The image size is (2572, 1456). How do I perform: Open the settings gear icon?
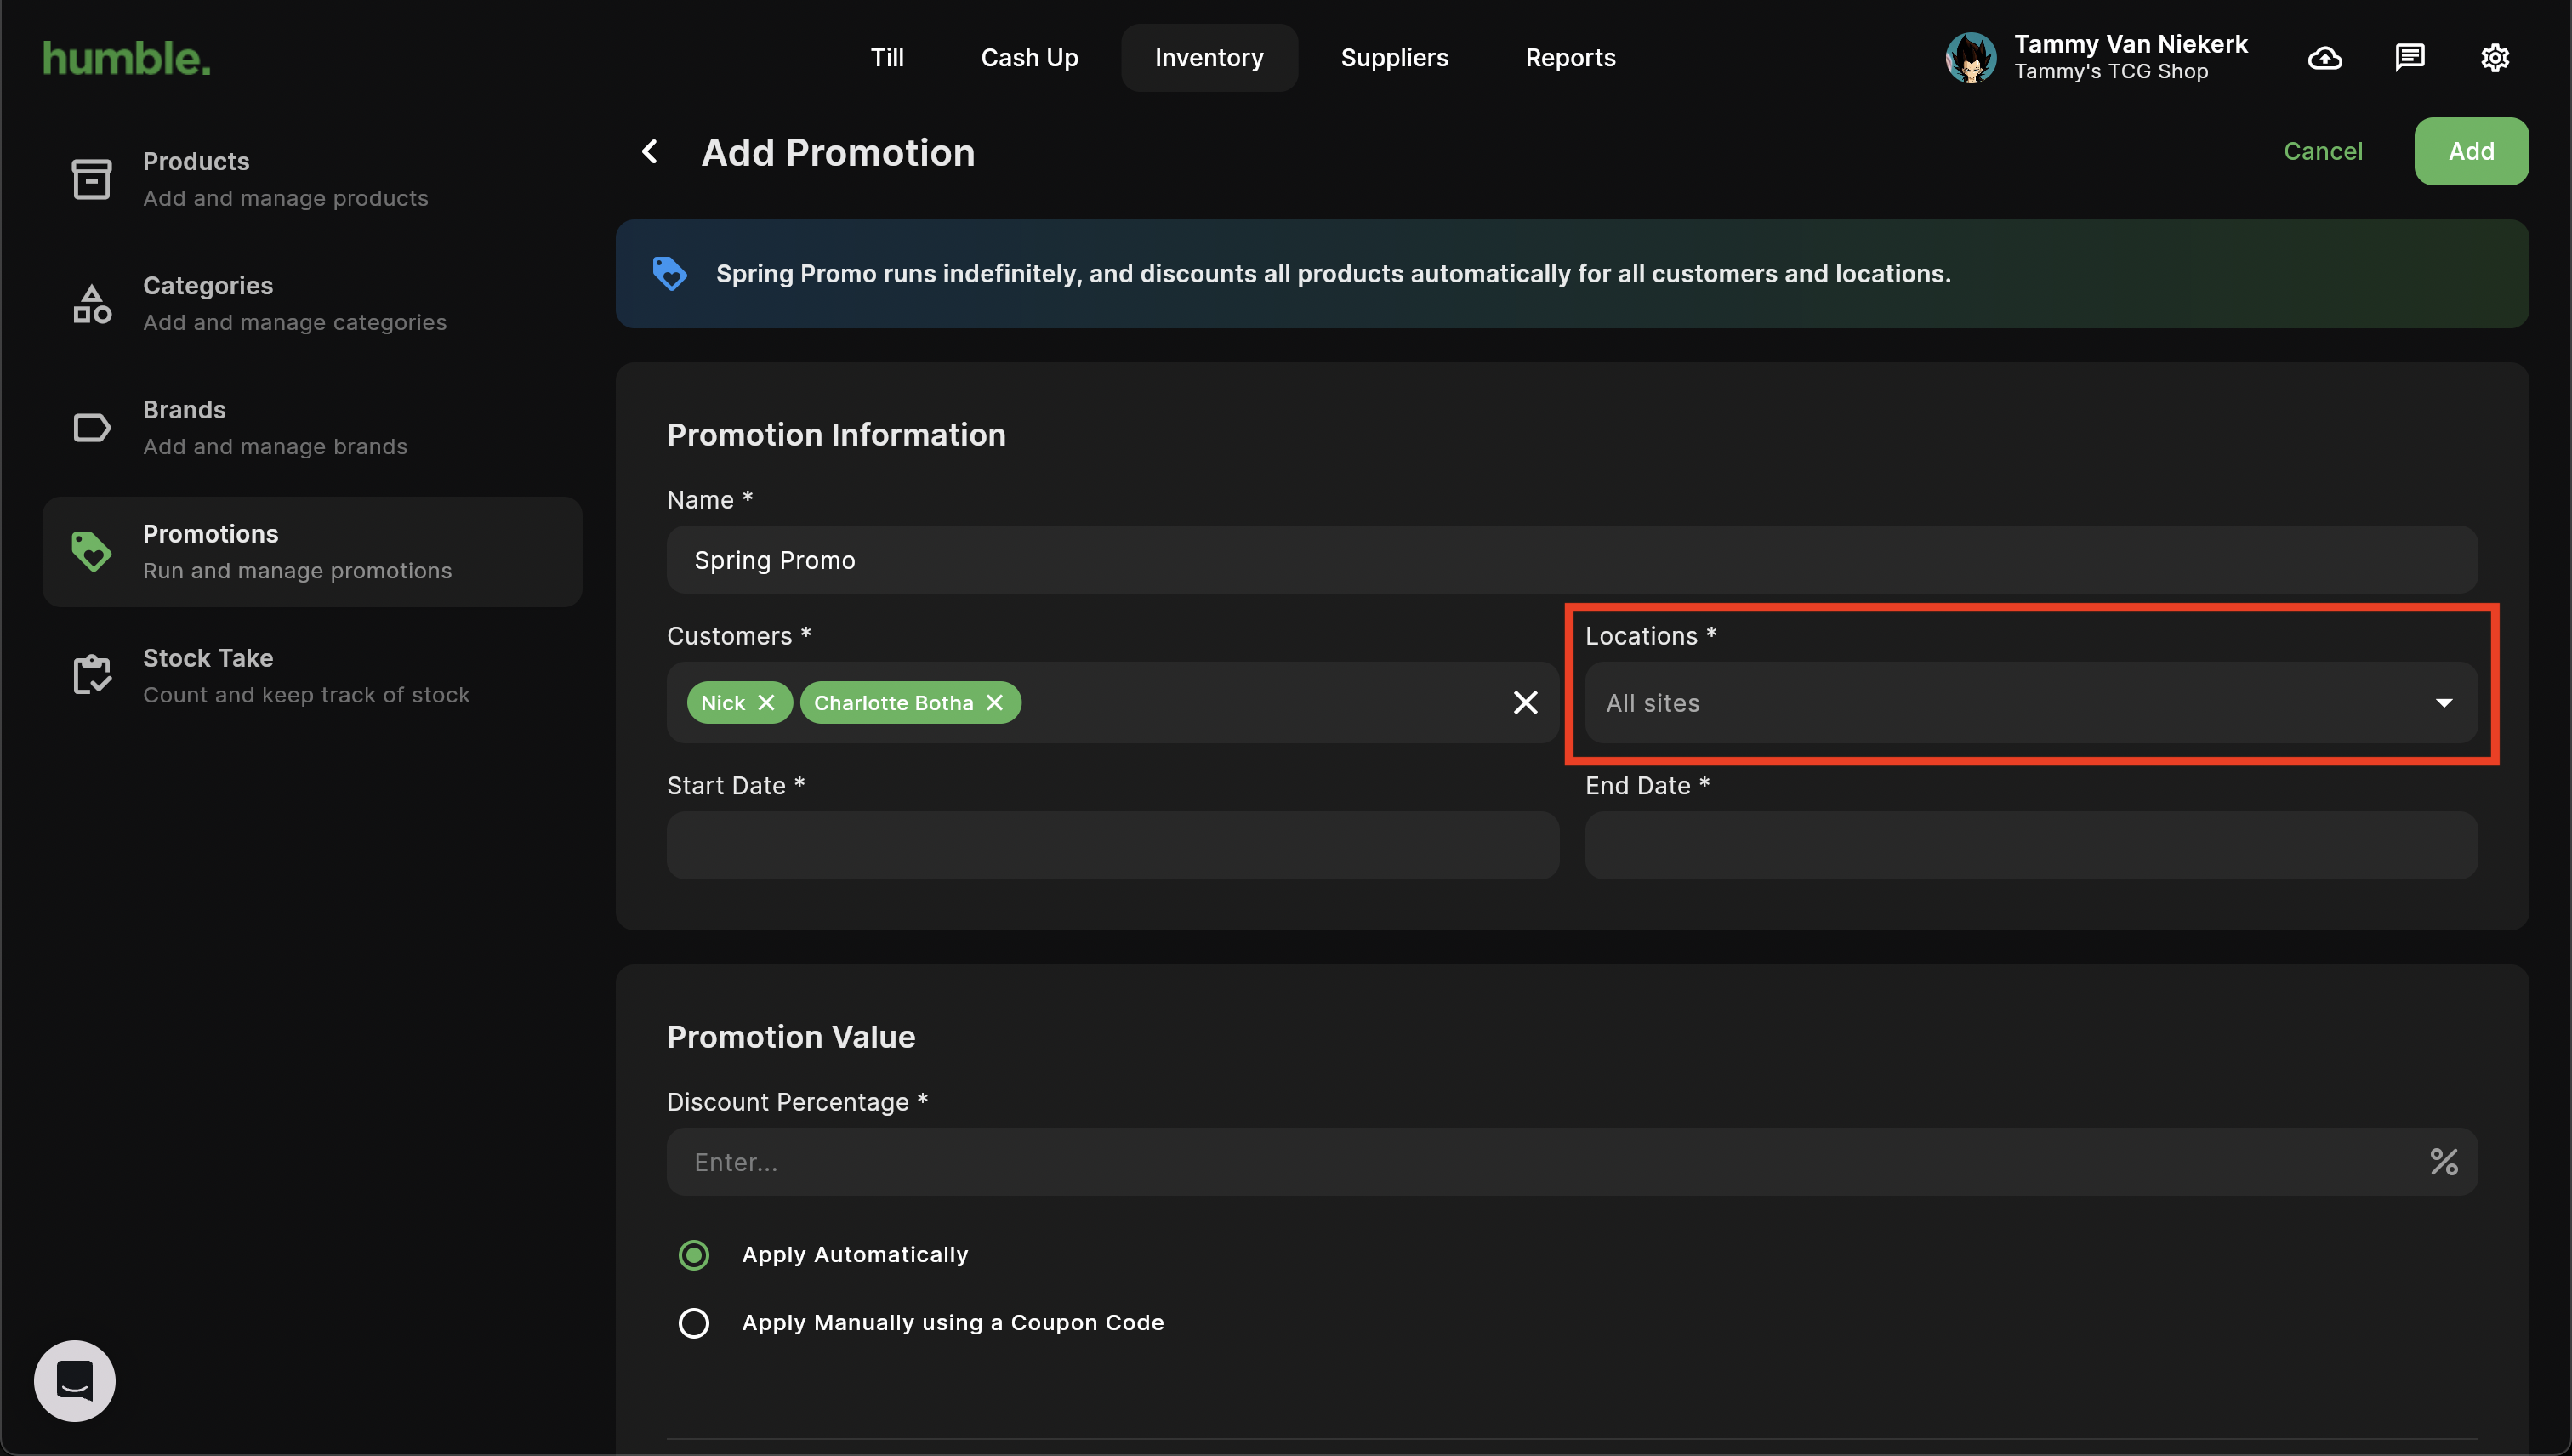coord(2495,58)
